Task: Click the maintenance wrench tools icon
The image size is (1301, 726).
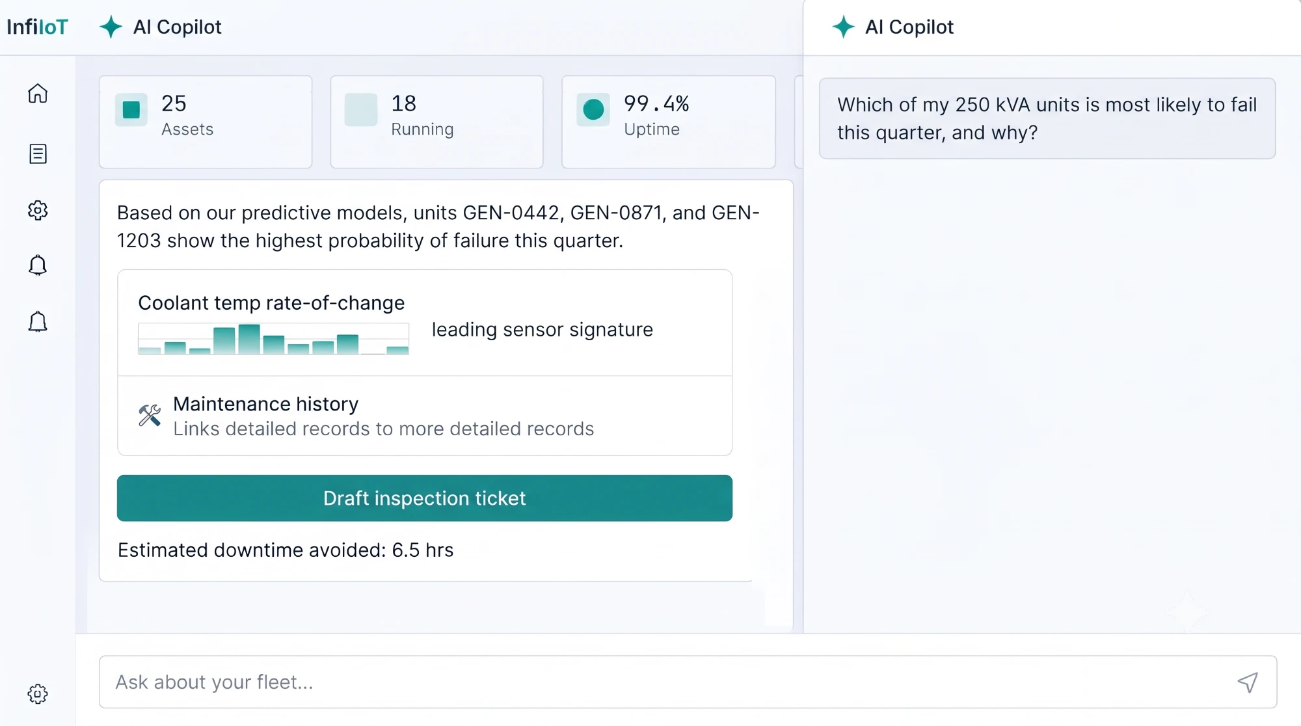Action: pyautogui.click(x=150, y=416)
